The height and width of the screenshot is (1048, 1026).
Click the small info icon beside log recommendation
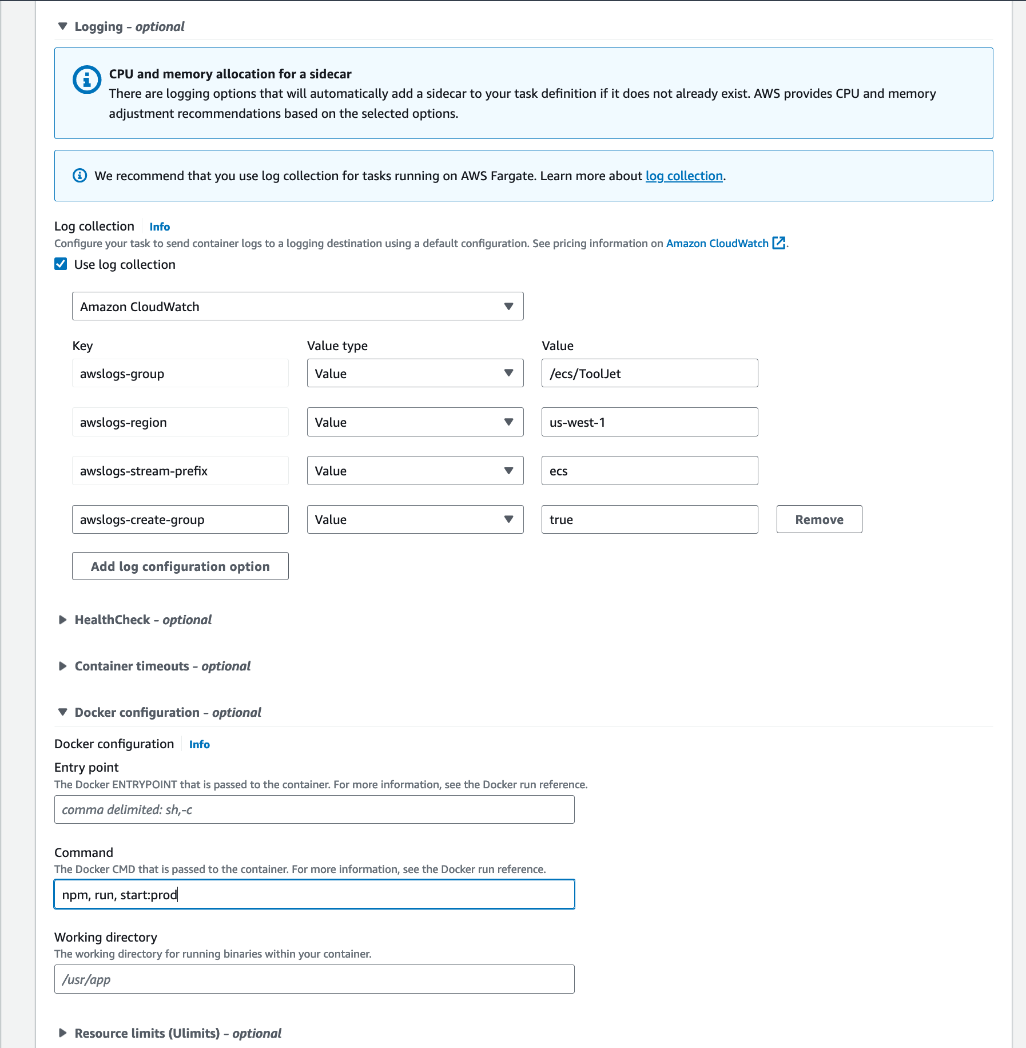80,176
